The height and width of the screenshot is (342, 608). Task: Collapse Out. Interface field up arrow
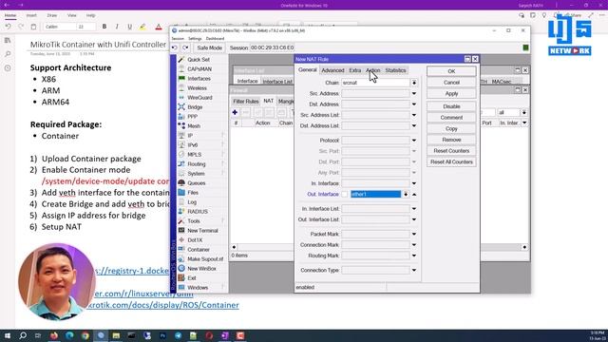[x=414, y=194]
